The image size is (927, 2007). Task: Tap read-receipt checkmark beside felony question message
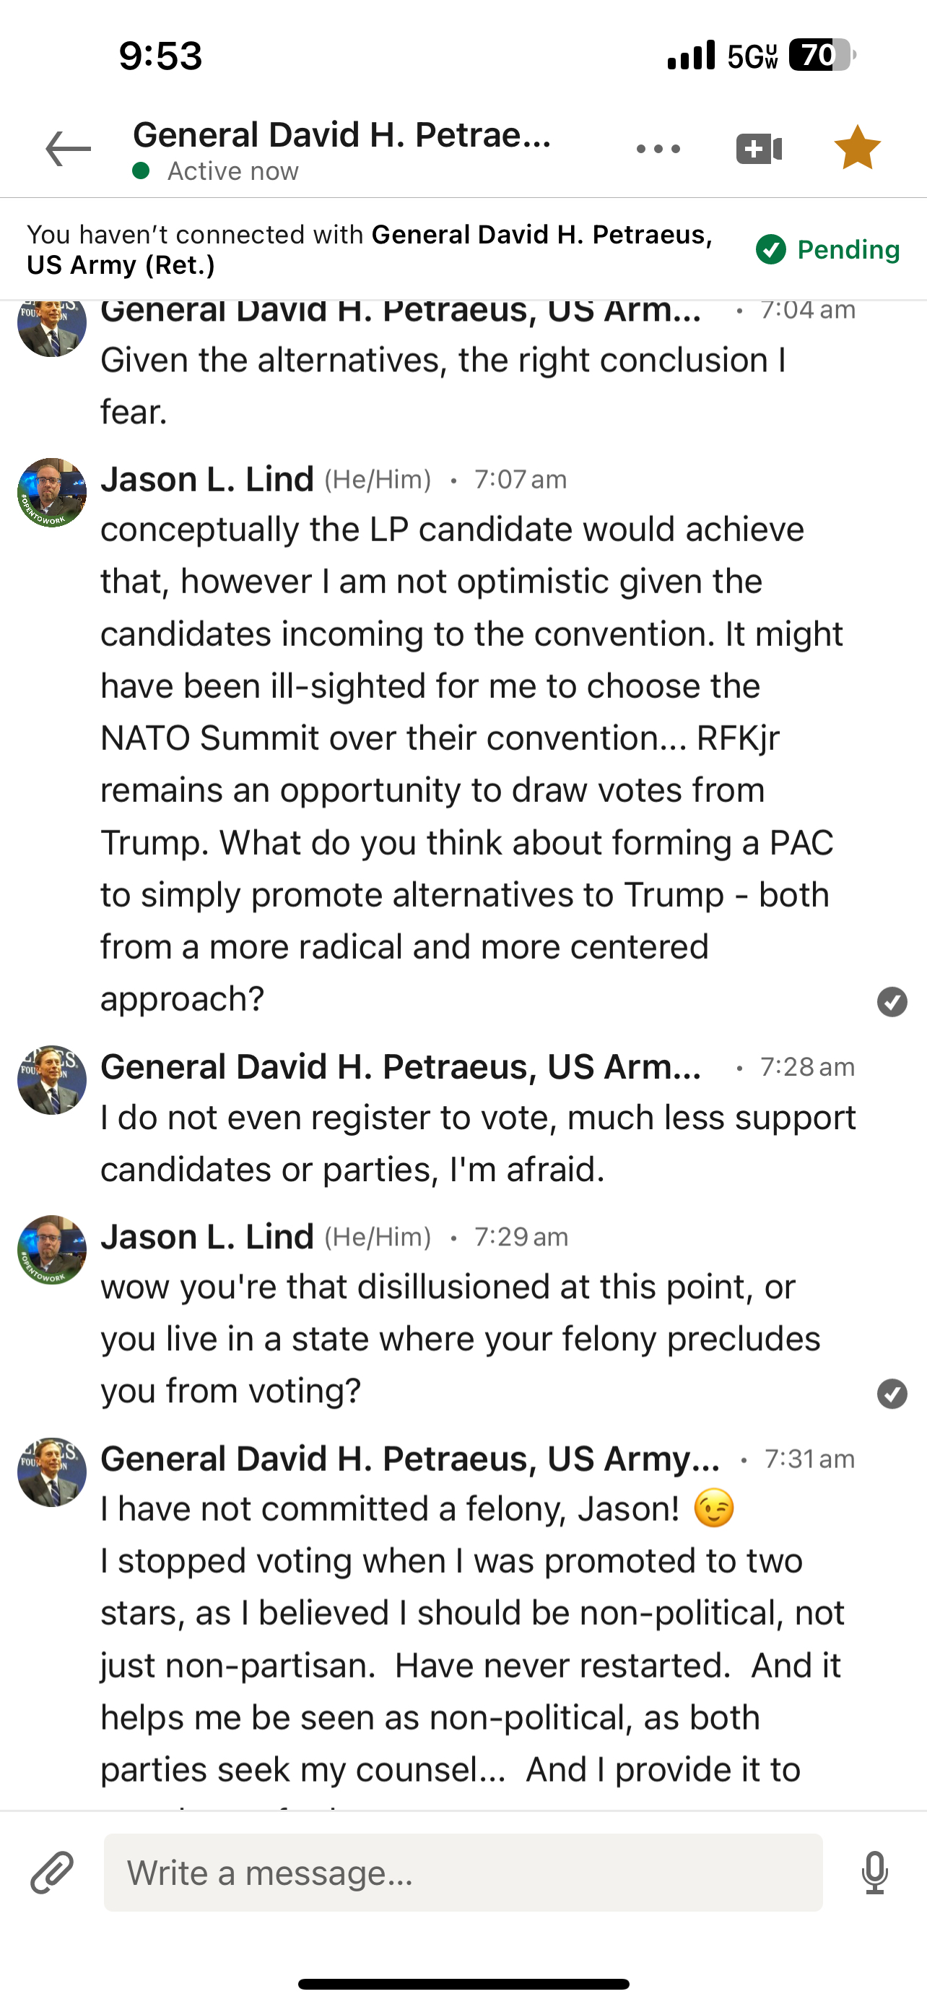click(x=892, y=1394)
